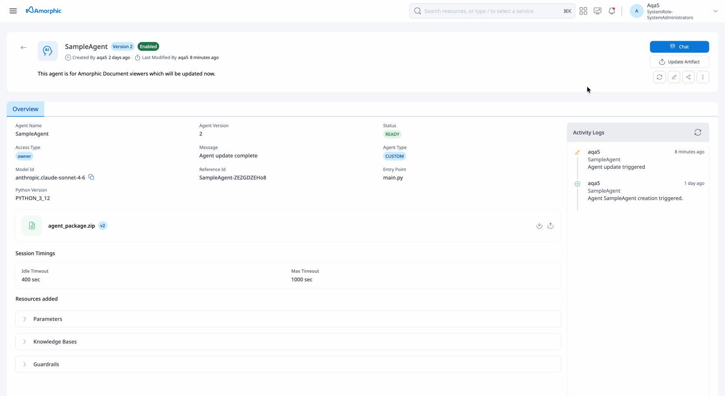Screen dimensions: 725x396
Task: Go back using the left arrow
Action: tap(23, 47)
